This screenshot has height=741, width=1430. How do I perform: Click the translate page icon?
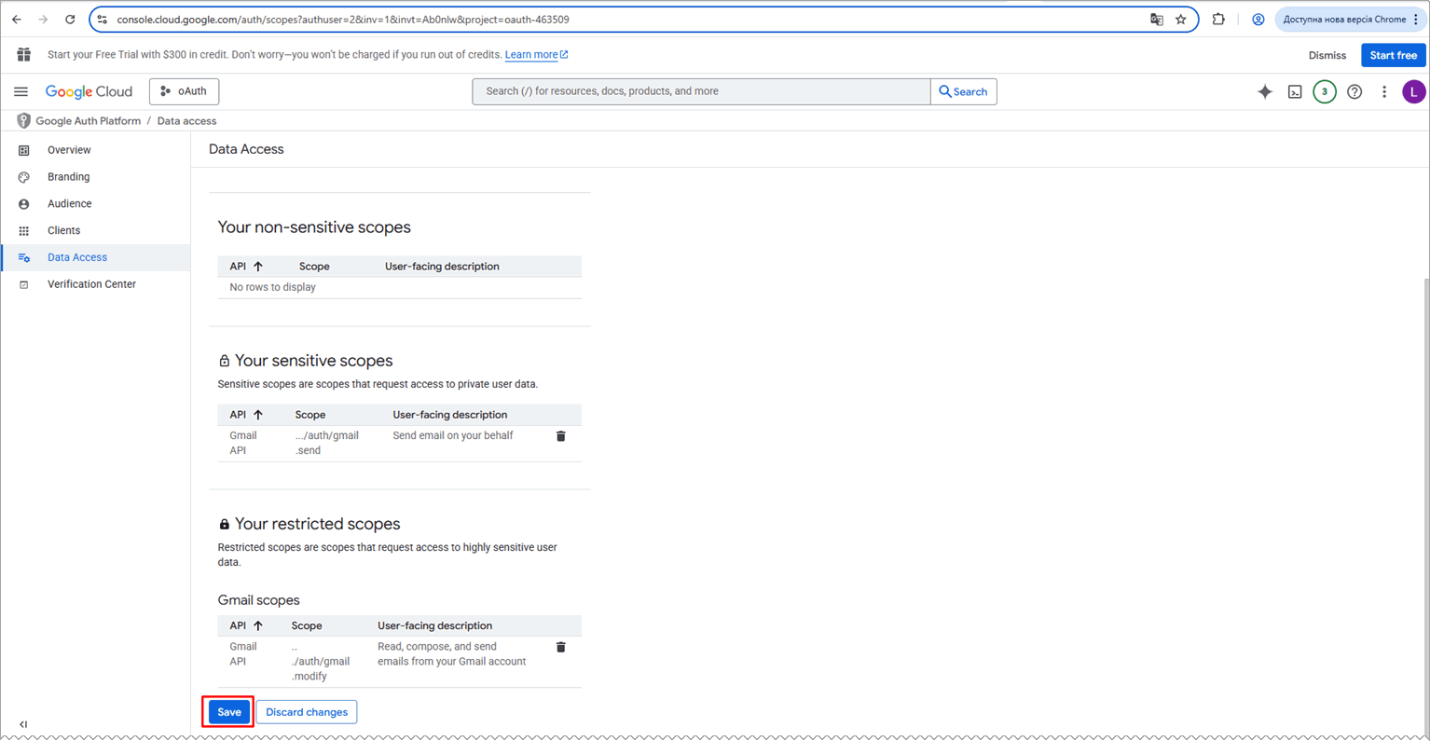[x=1157, y=20]
